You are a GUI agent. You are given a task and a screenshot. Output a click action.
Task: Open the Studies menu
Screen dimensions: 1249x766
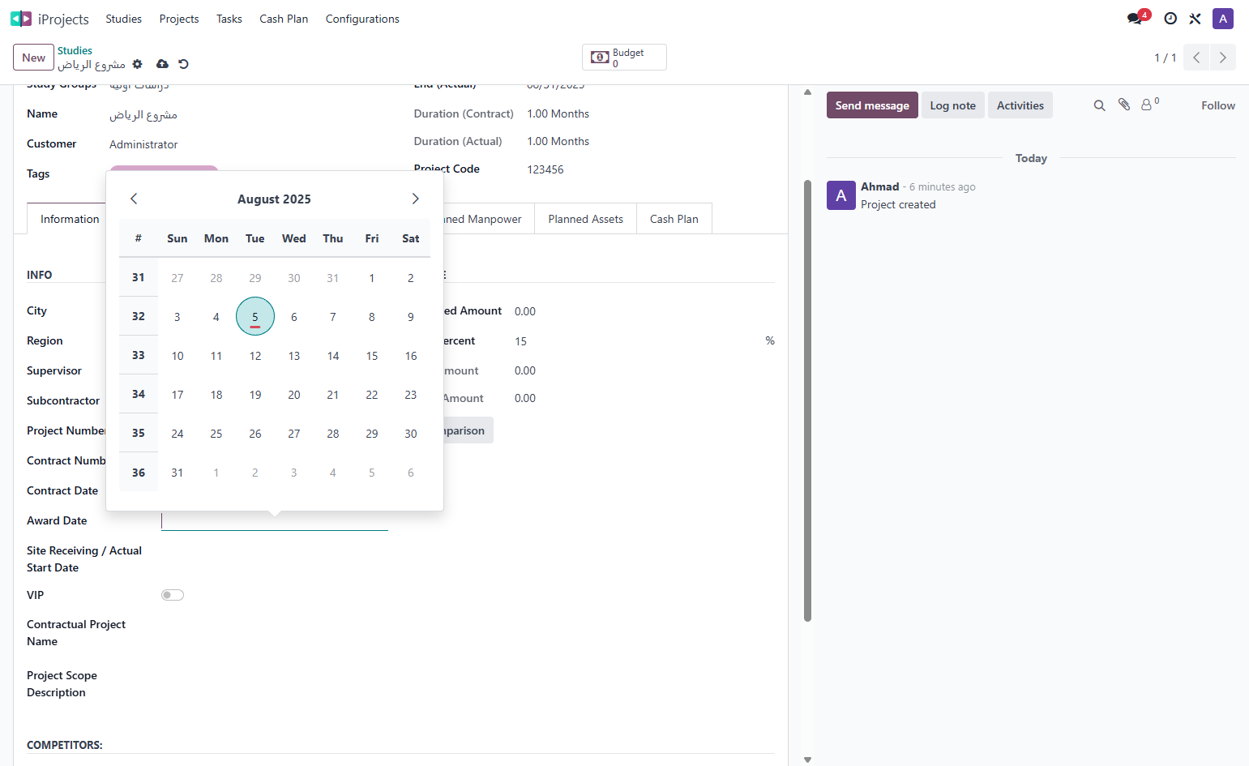123,19
